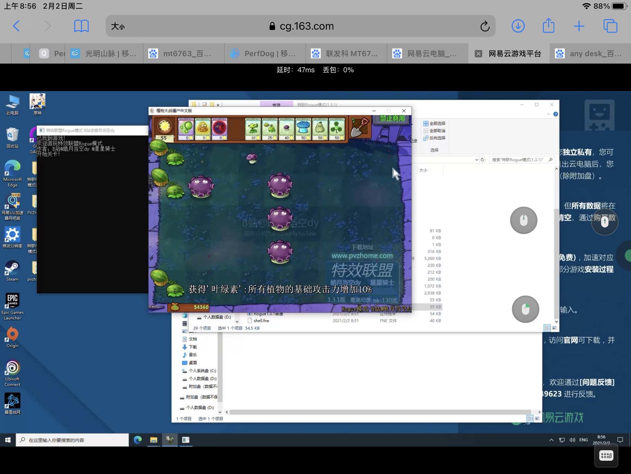The width and height of the screenshot is (631, 474).
Task: Switch to details view in 1 个项目 window
Action: point(530,419)
